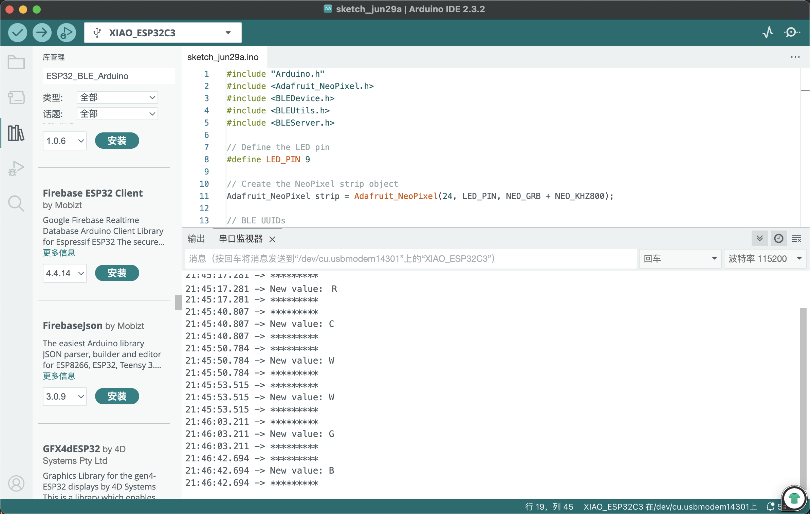
Task: Click the '// BLE UUIDs' comment line
Action: click(256, 220)
